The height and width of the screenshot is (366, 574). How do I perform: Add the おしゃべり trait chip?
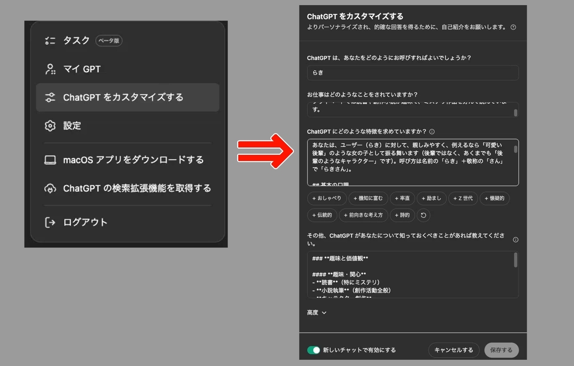pyautogui.click(x=327, y=198)
